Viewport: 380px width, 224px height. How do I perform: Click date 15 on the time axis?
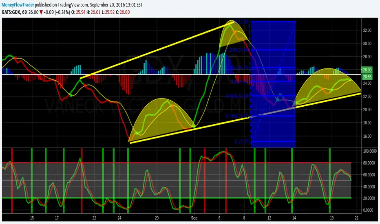click(x=32, y=218)
